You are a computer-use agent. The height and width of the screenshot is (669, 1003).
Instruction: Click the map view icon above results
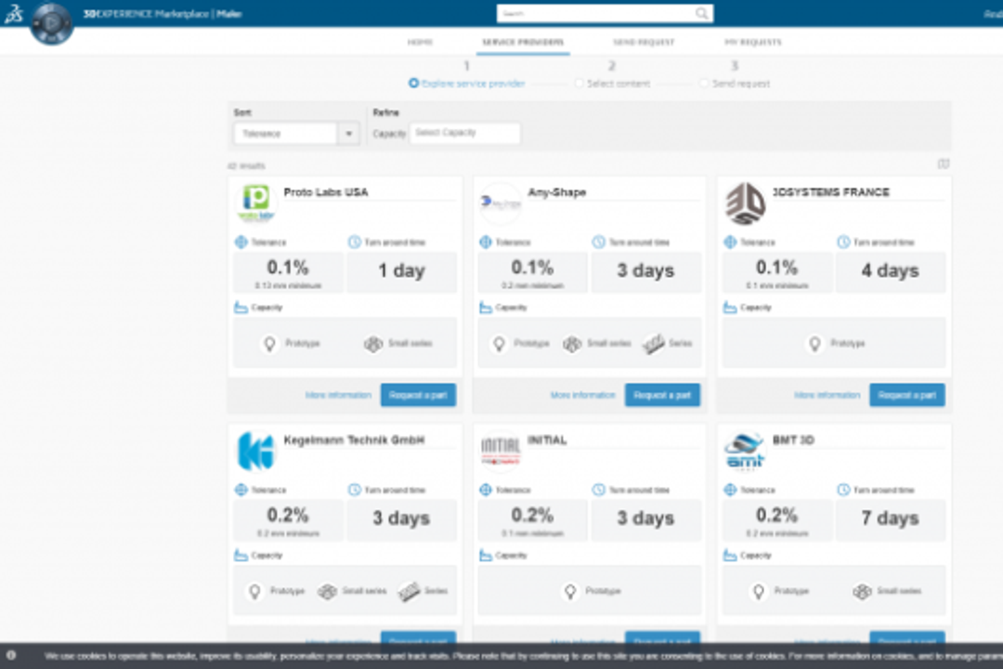point(944,164)
